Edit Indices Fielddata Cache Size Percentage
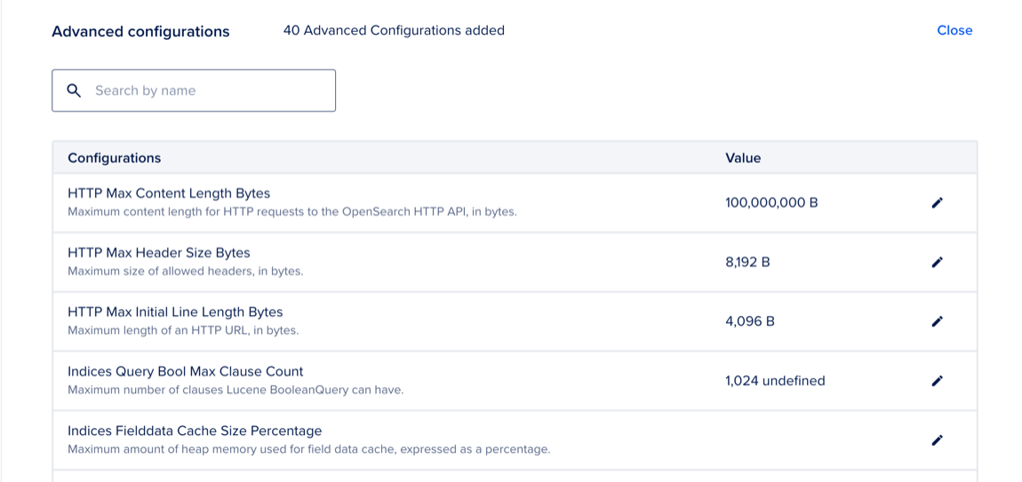Screen dimensions: 1022x482 (937, 440)
